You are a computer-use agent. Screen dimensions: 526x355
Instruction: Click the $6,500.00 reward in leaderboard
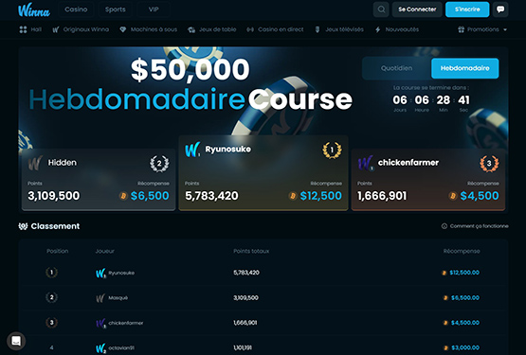pyautogui.click(x=465, y=297)
